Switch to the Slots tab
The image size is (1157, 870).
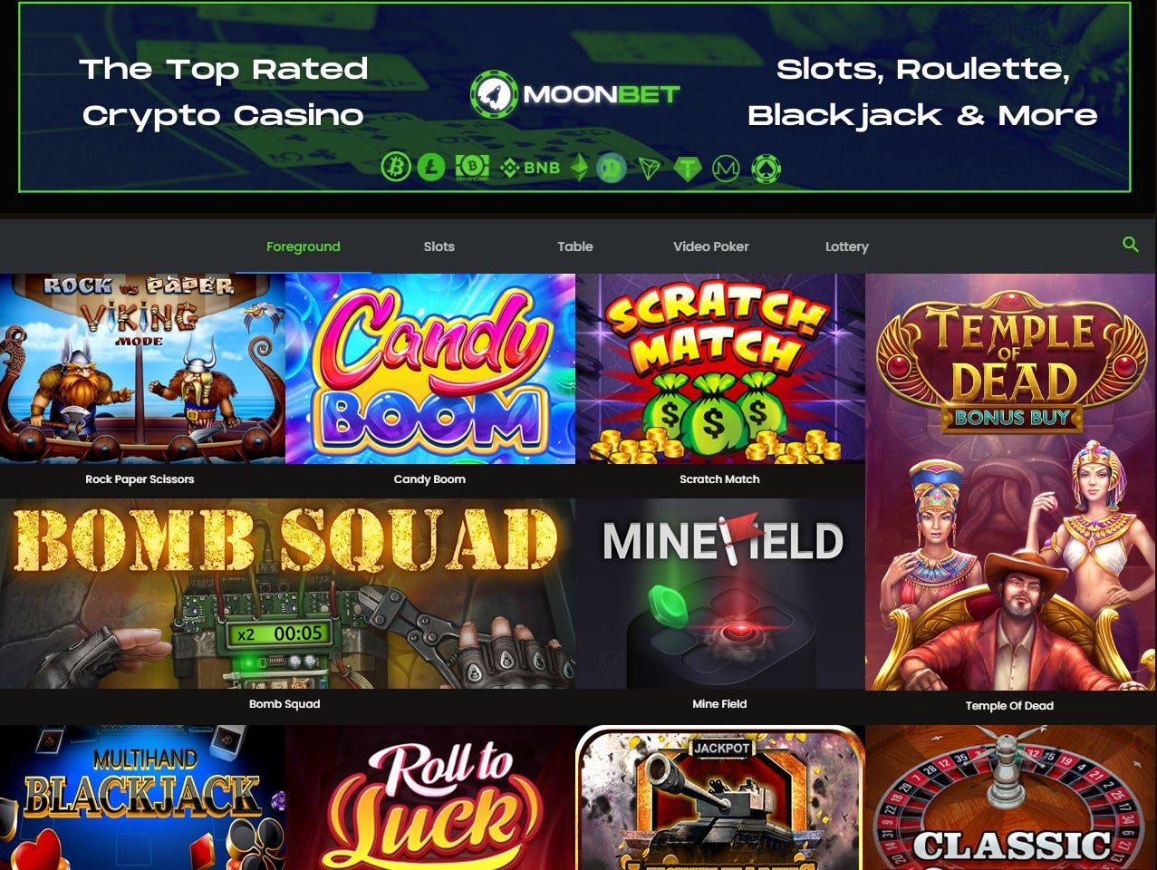pos(439,246)
